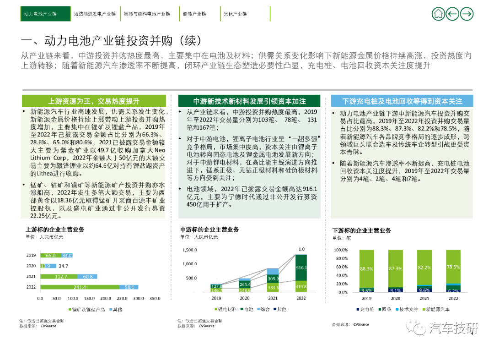Switch to the 清洁能源发电产业链 tab
This screenshot has width=494, height=350.
pyautogui.click(x=95, y=14)
